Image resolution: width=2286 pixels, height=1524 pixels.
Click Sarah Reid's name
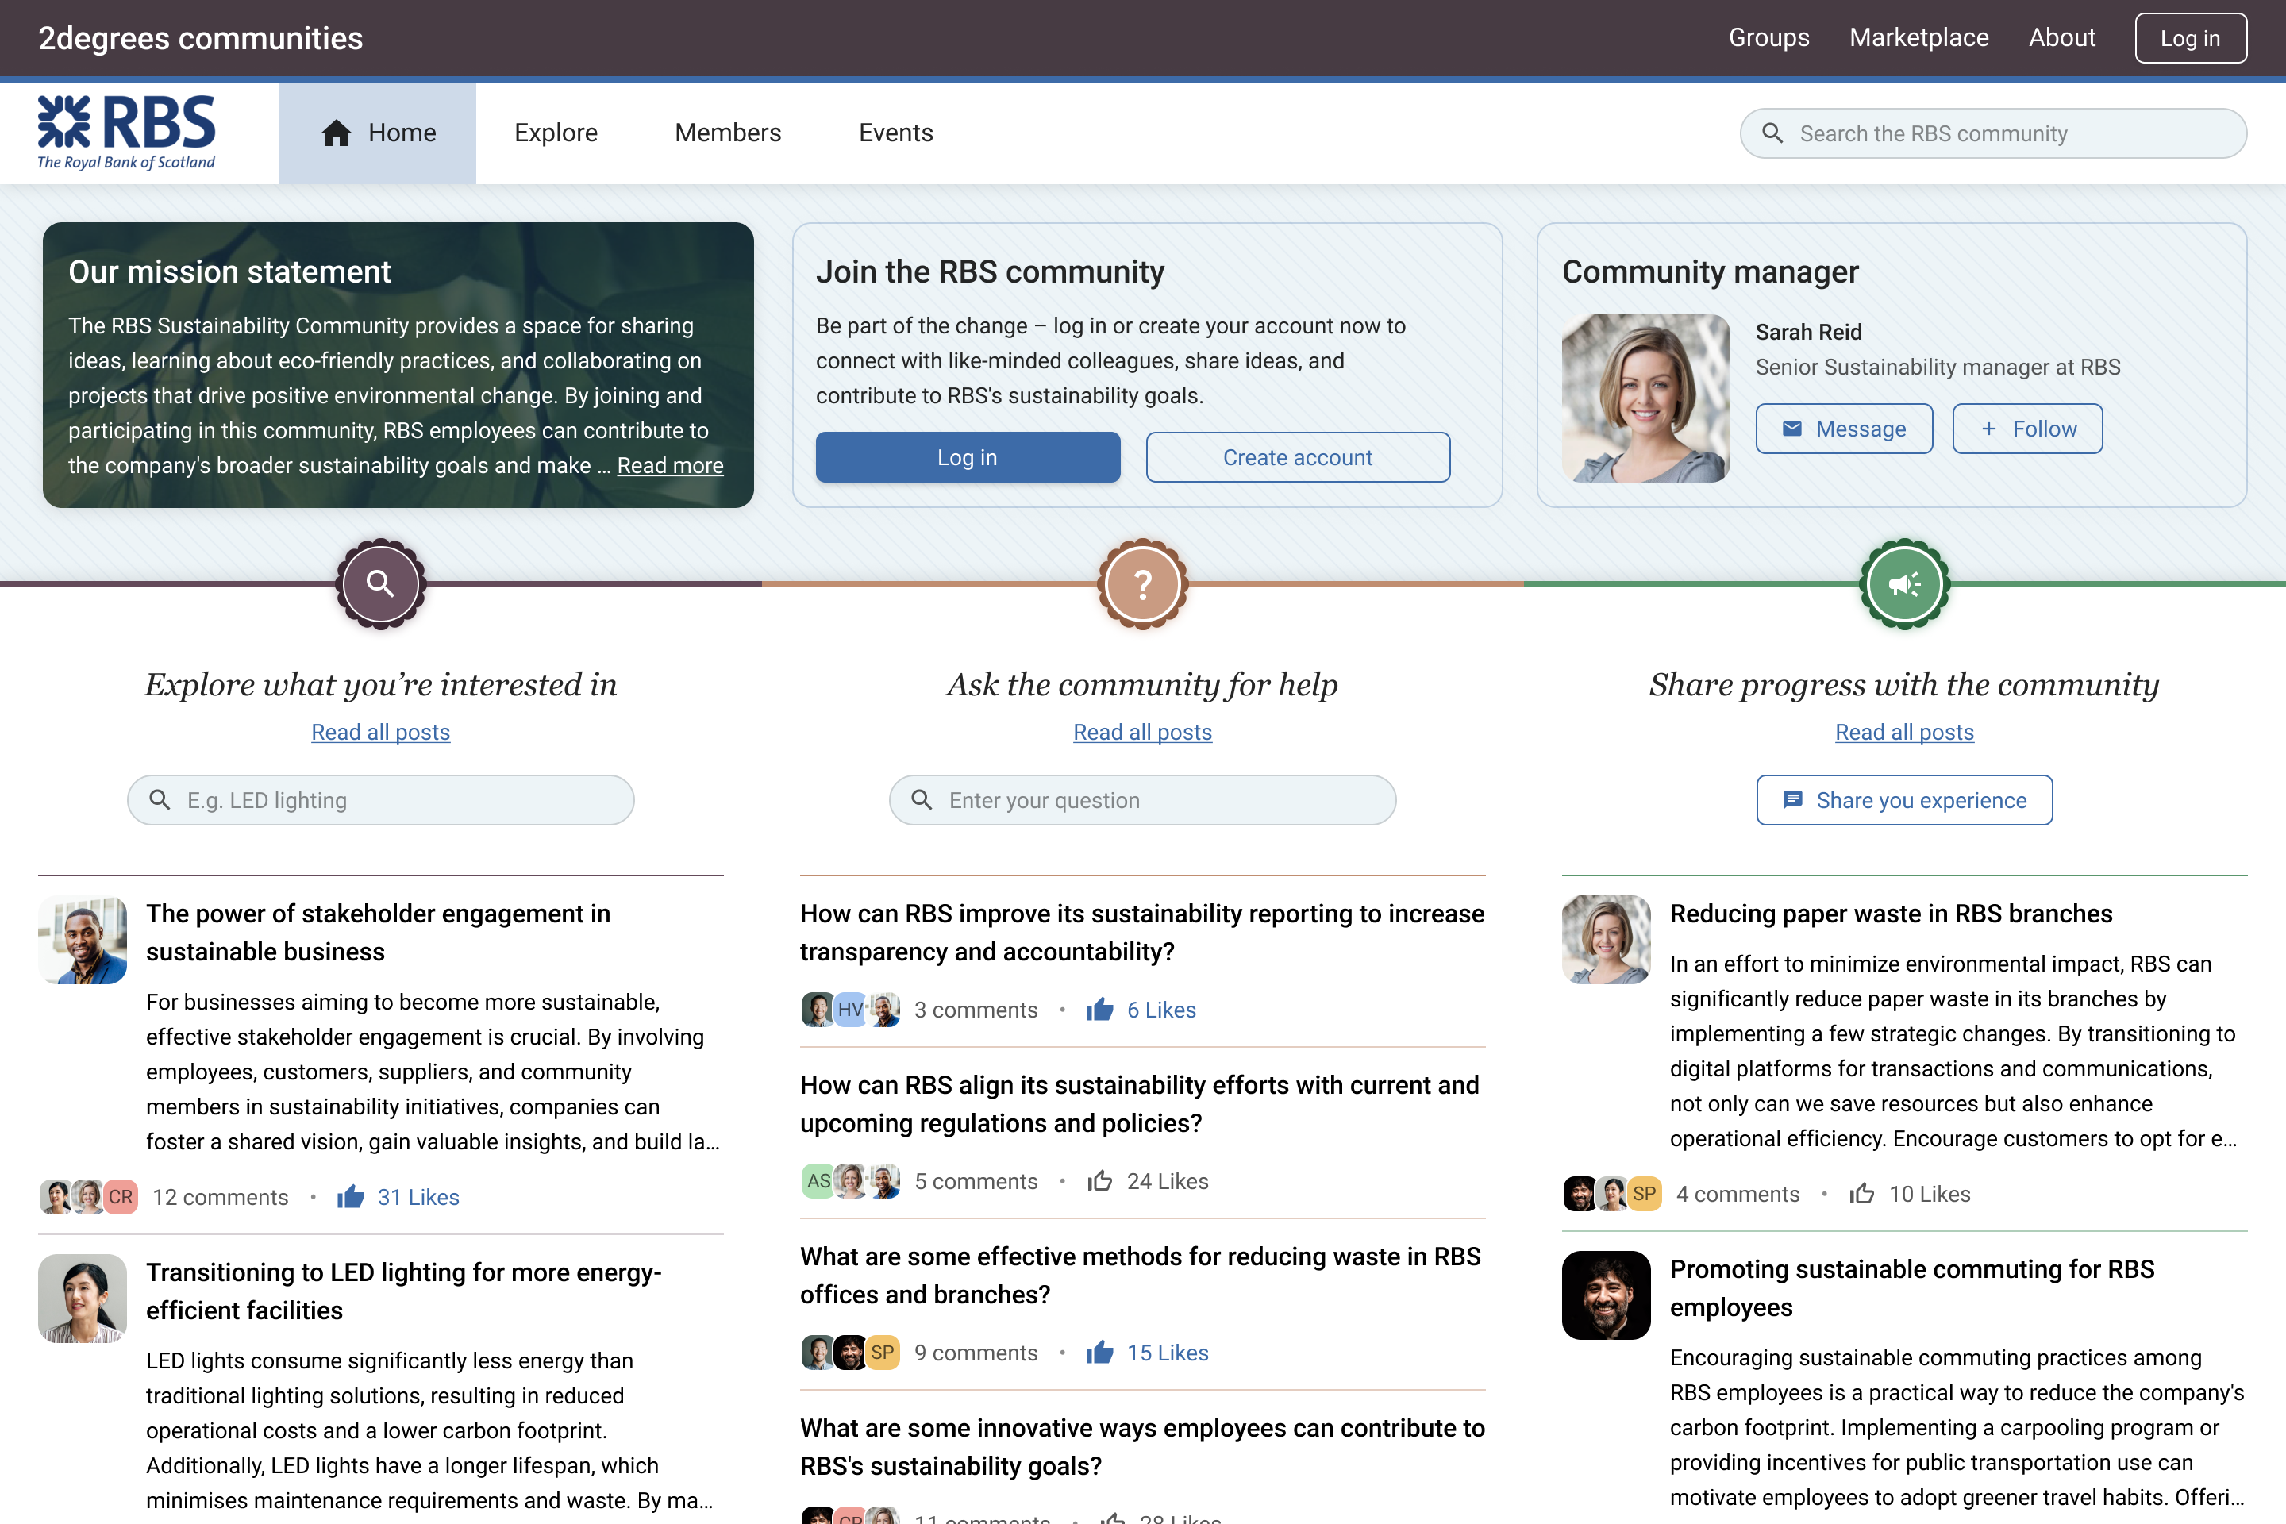[1809, 333]
